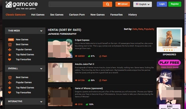Click heart icon beside This Week Top Favourites

[x=10, y=60]
